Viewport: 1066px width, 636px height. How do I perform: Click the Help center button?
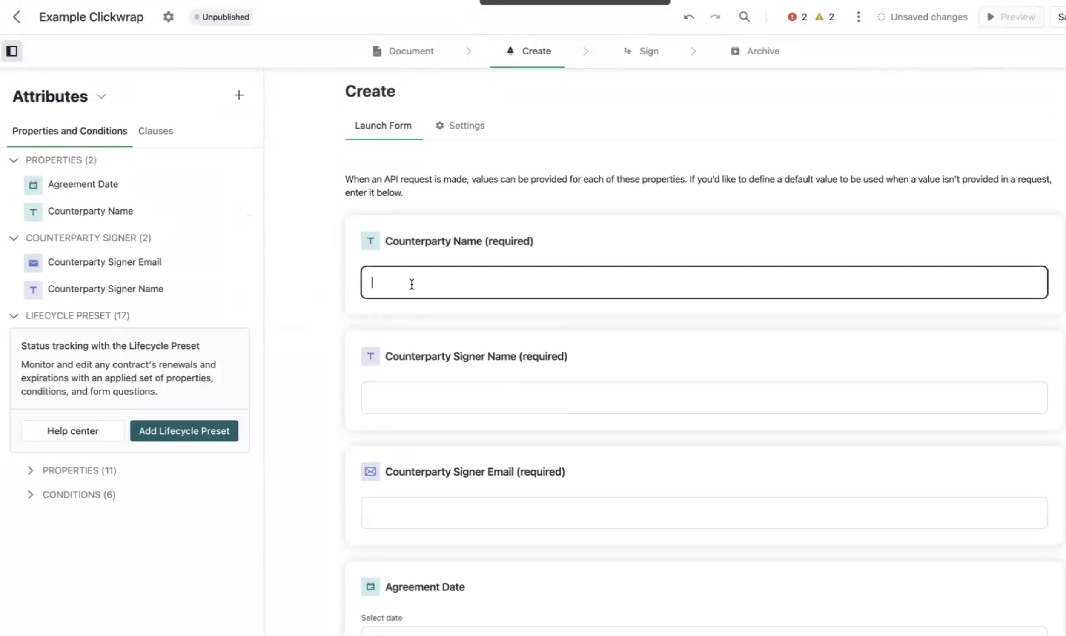coord(73,431)
